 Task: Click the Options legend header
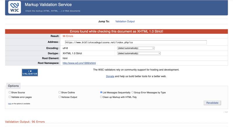click(x=13, y=86)
